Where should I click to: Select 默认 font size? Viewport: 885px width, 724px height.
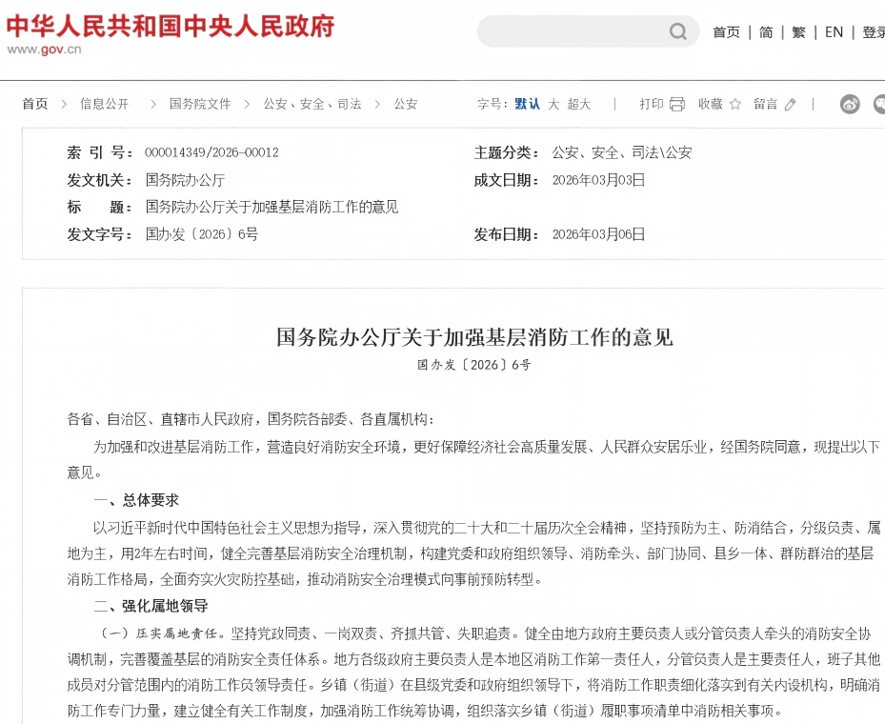click(527, 104)
